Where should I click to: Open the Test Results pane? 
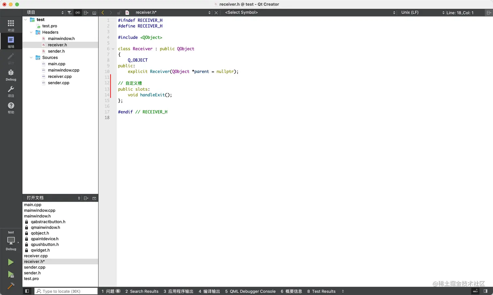321,291
